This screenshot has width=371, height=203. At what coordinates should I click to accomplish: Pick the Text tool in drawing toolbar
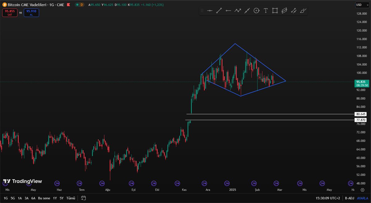[x=266, y=11]
